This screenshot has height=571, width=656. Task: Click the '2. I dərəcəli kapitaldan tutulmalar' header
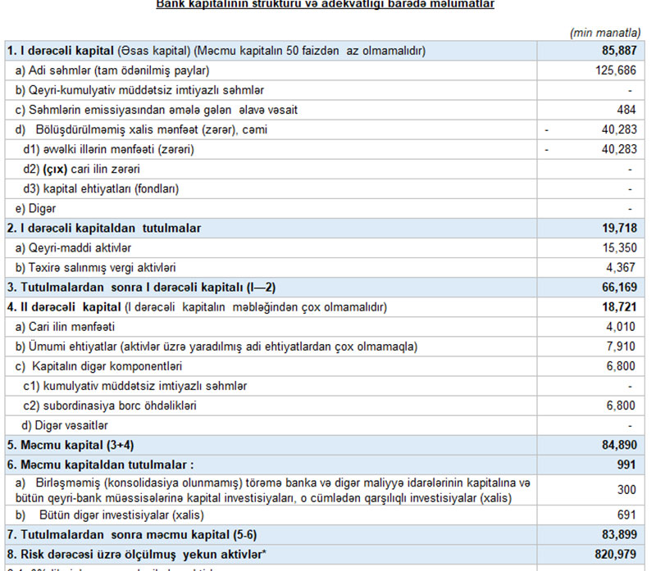coord(104,228)
